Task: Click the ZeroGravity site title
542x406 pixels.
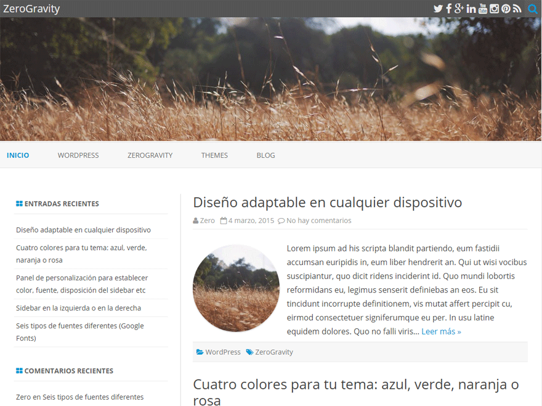Action: 31,9
